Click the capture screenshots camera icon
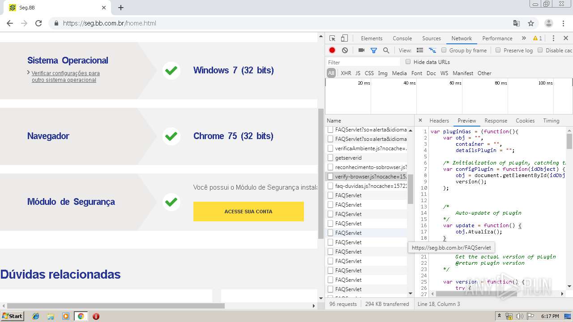The width and height of the screenshot is (573, 322). pos(361,51)
